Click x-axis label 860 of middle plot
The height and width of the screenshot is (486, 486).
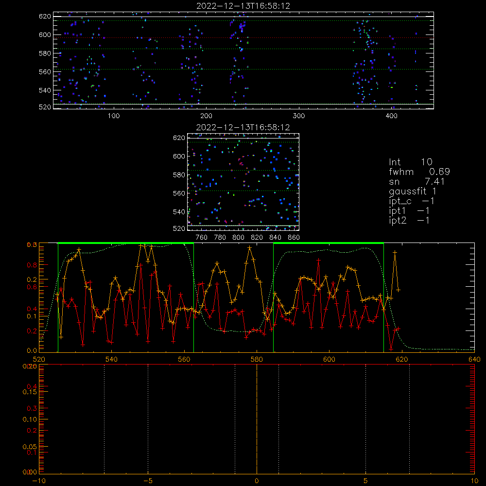tap(294, 238)
